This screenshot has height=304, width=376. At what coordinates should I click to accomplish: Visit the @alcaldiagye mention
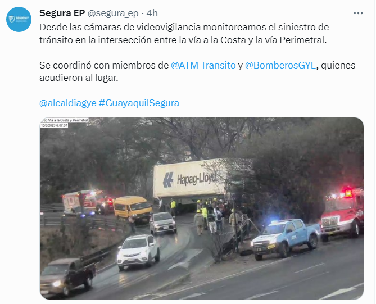(68, 103)
